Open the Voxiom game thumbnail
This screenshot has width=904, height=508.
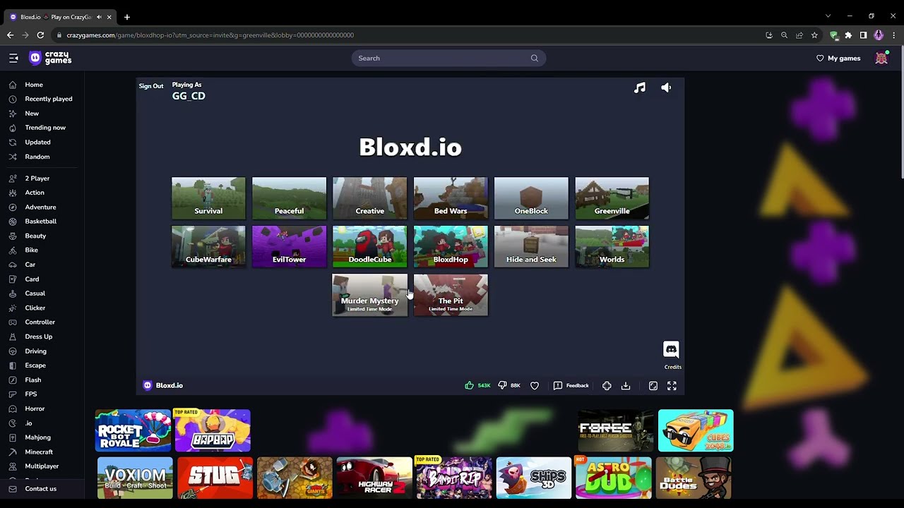coord(135,478)
